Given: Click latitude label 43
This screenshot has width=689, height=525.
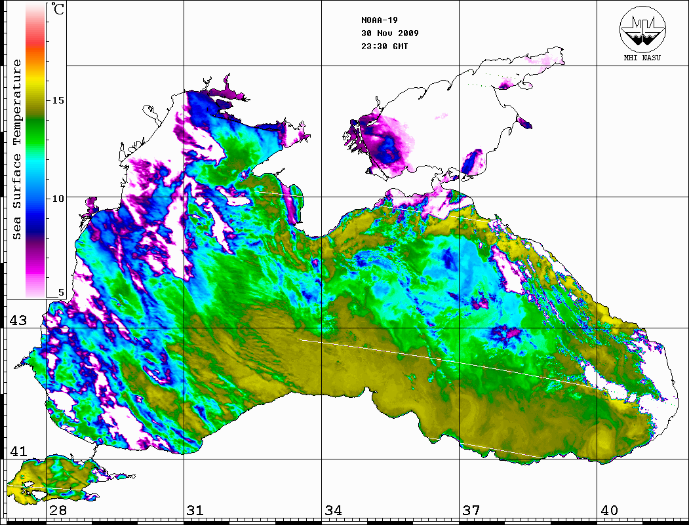Looking at the screenshot, I should [18, 321].
